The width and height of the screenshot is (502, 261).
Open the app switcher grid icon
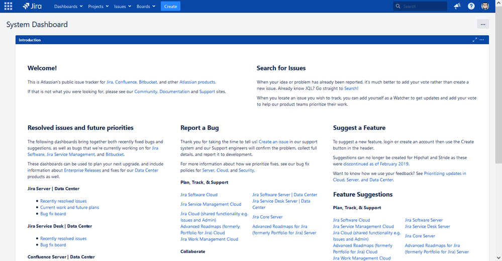[9, 6]
